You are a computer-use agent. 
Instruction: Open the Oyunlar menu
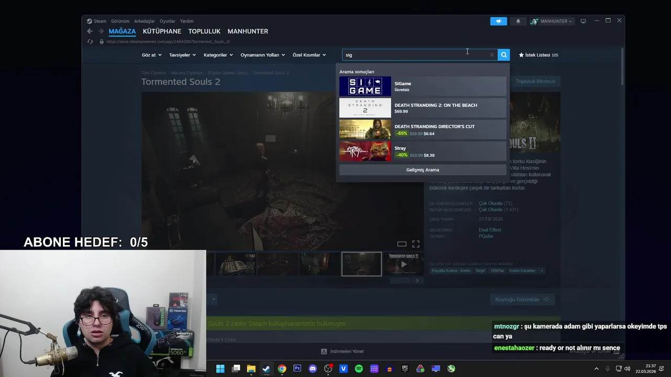(168, 21)
